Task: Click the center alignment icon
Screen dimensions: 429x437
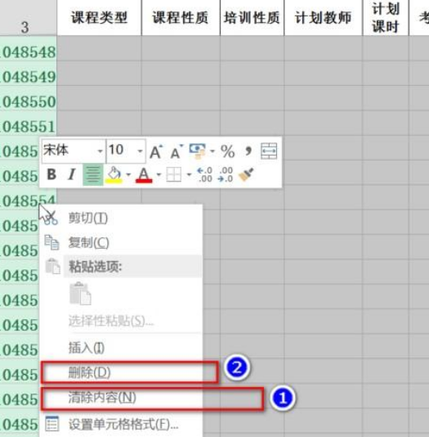Action: [x=93, y=175]
